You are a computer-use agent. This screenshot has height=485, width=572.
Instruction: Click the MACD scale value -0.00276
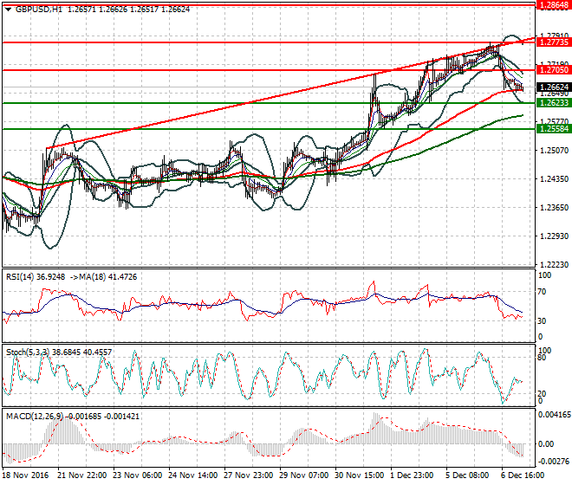tap(554, 462)
